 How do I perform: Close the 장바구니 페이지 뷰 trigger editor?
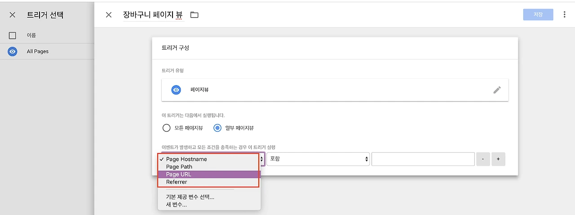109,15
